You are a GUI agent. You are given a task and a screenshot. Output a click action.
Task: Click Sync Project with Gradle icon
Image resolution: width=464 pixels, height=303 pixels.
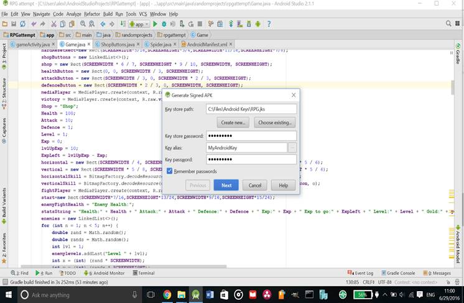click(x=231, y=24)
